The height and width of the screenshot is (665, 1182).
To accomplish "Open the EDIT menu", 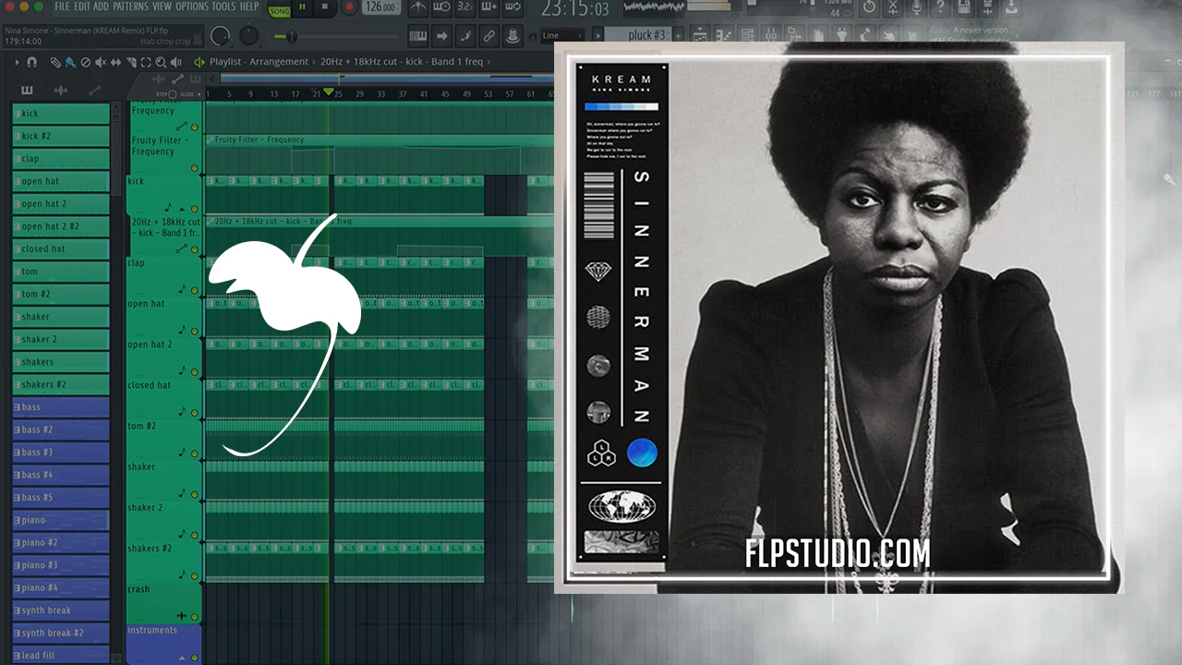I will (x=81, y=6).
